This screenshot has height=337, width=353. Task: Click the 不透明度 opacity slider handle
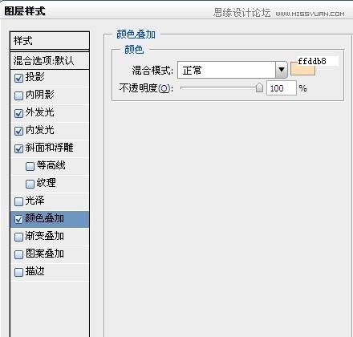pos(259,87)
